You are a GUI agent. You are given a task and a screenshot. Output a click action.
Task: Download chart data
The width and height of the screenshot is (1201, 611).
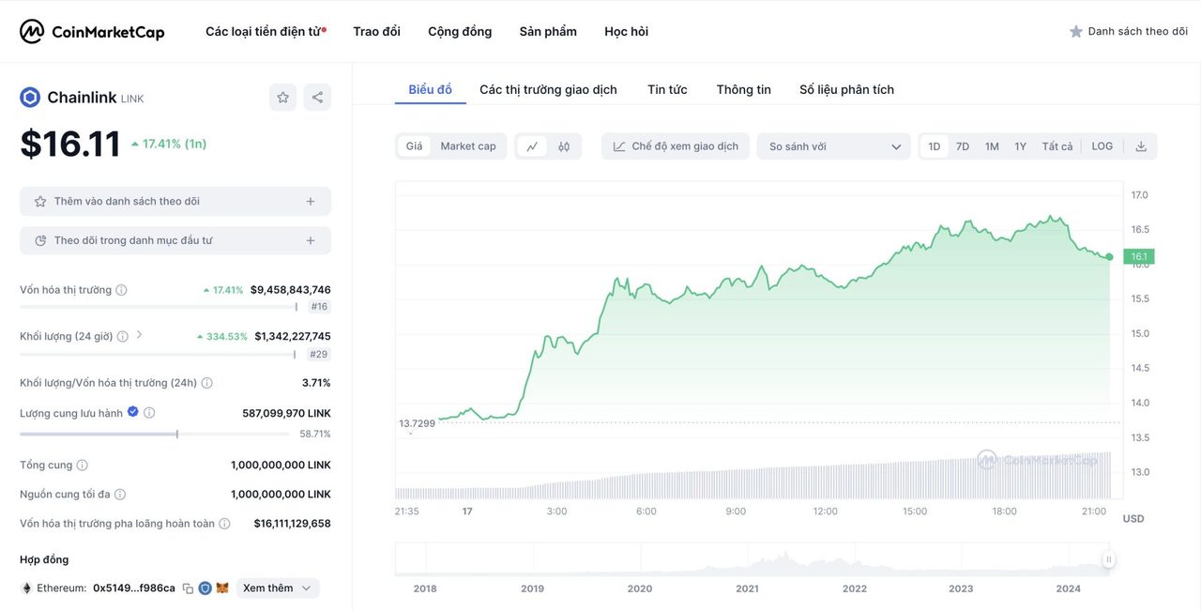pyautogui.click(x=1141, y=146)
